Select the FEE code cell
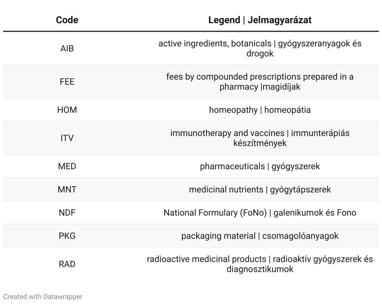 [x=67, y=82]
